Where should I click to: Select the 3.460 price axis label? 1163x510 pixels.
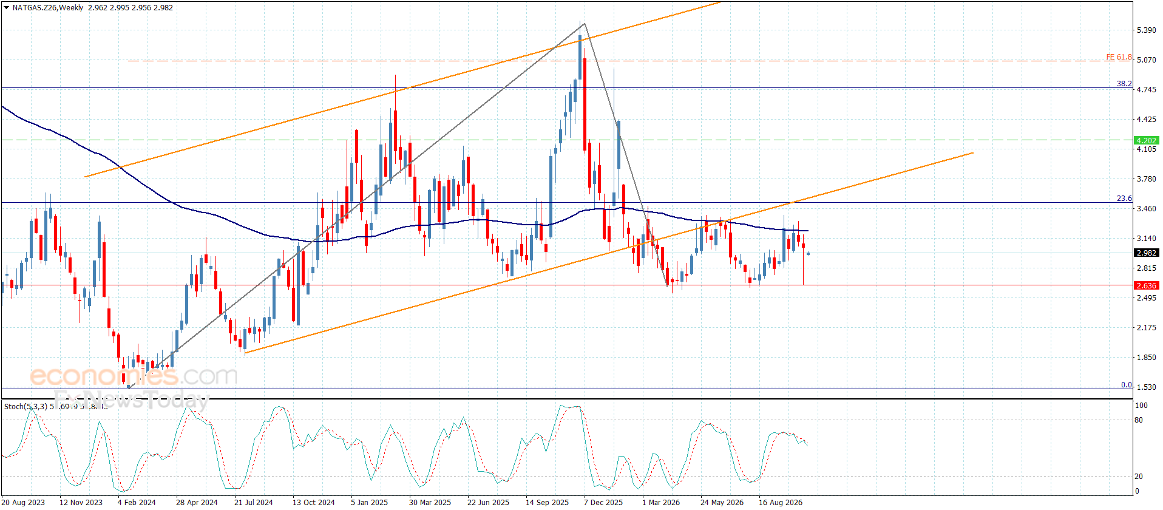pos(1146,209)
